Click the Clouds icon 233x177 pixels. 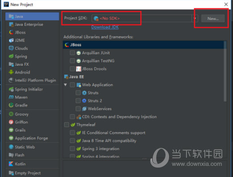click(11, 48)
